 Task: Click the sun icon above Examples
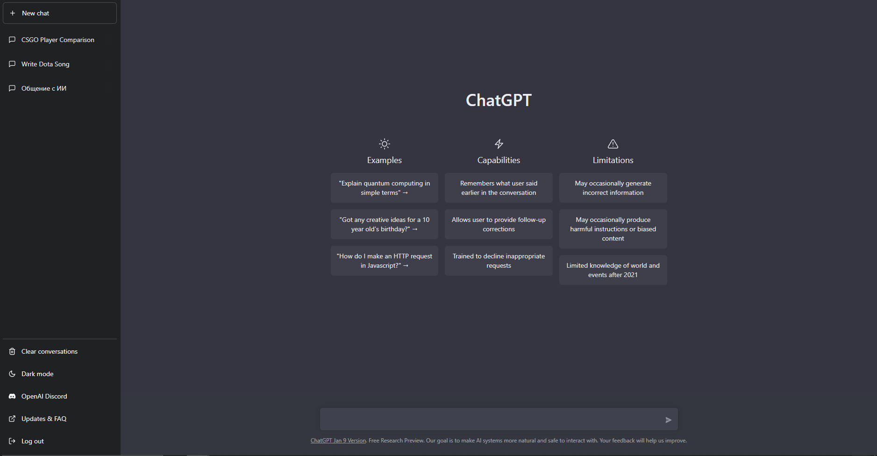[x=385, y=144]
